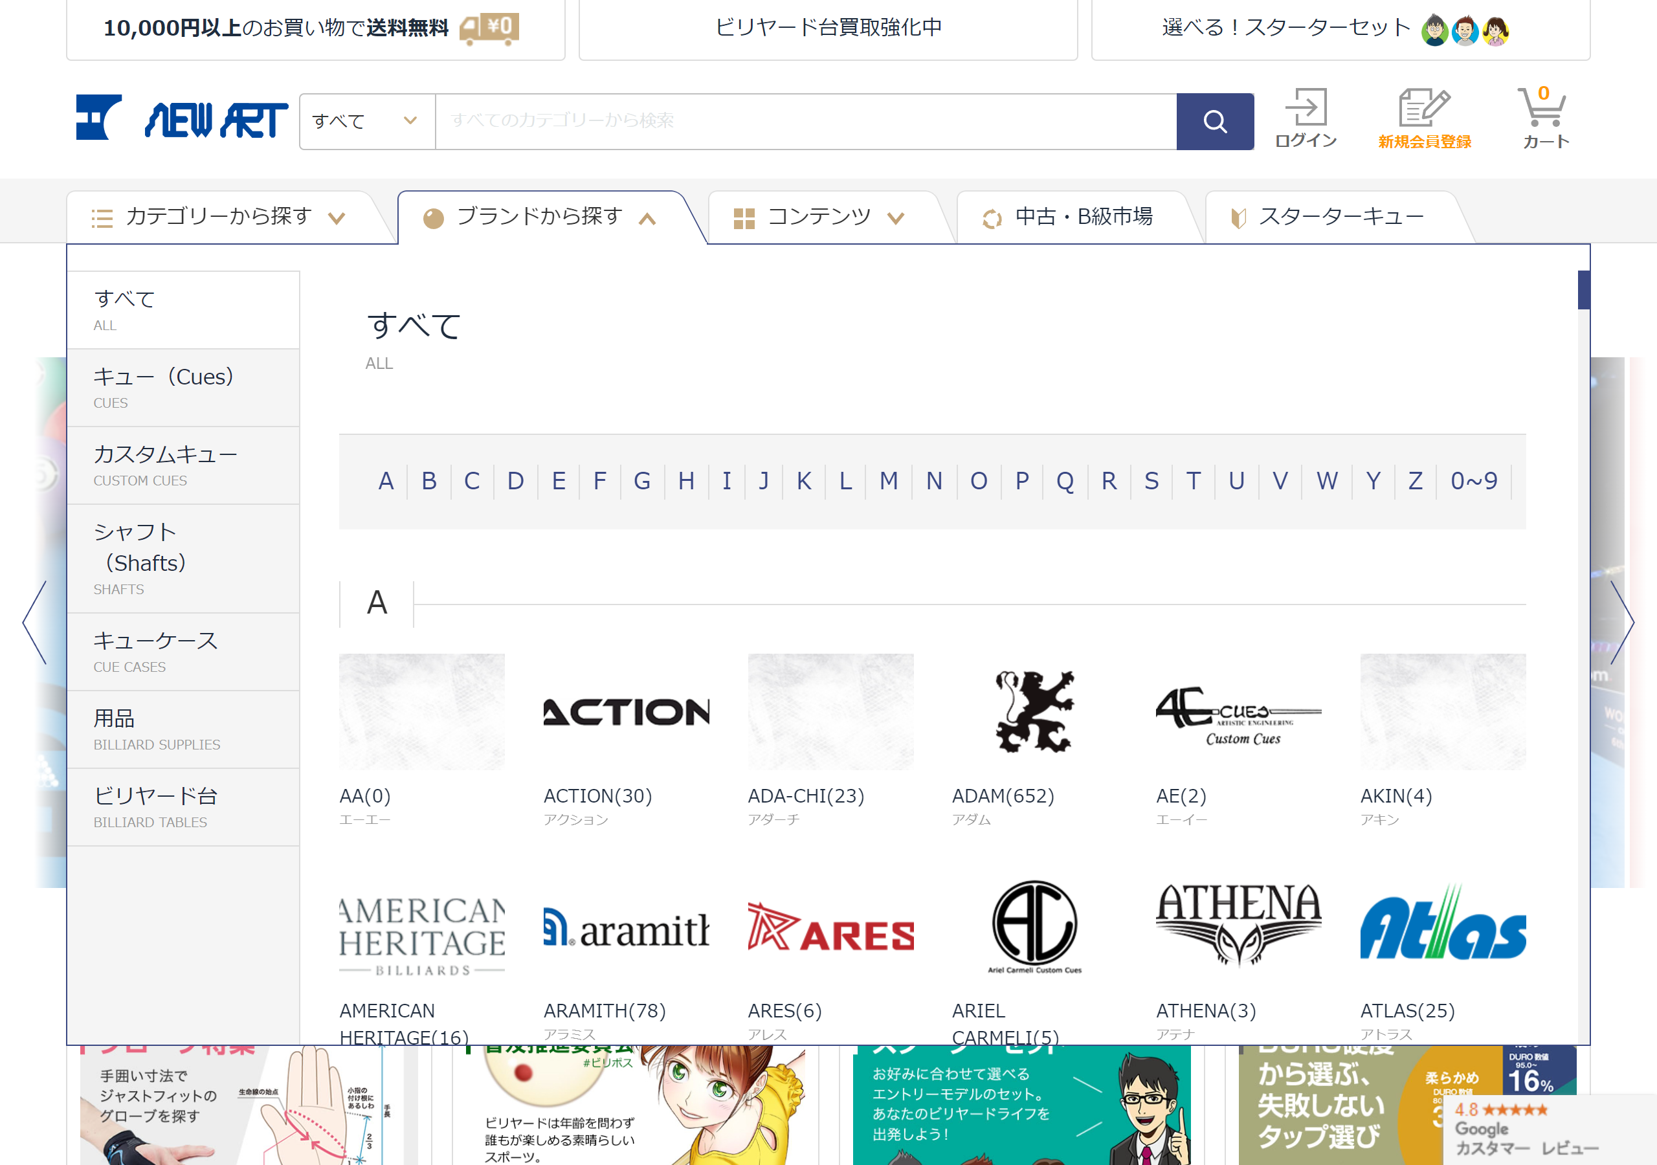Click the brand panel scrollbar thumb
This screenshot has width=1657, height=1165.
[x=1583, y=290]
